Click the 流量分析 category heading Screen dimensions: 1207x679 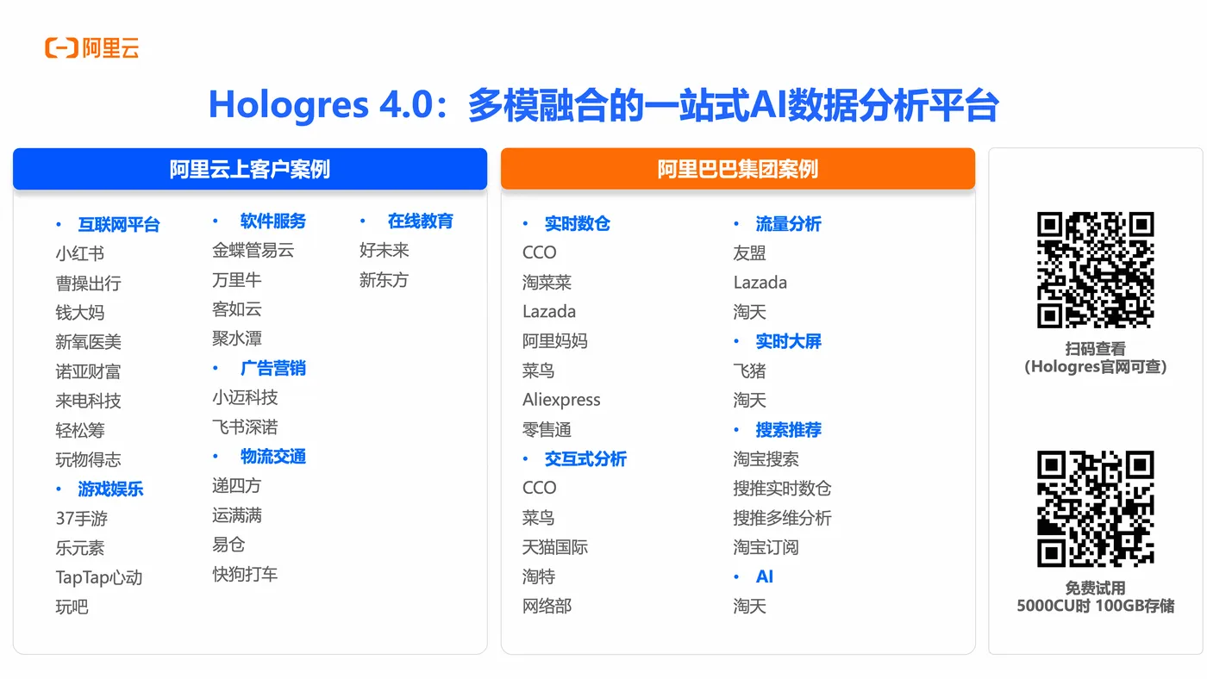click(x=789, y=224)
